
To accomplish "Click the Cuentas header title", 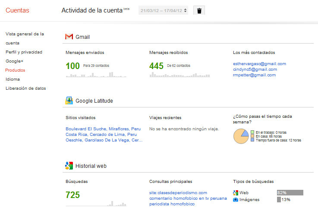I will [x=18, y=11].
